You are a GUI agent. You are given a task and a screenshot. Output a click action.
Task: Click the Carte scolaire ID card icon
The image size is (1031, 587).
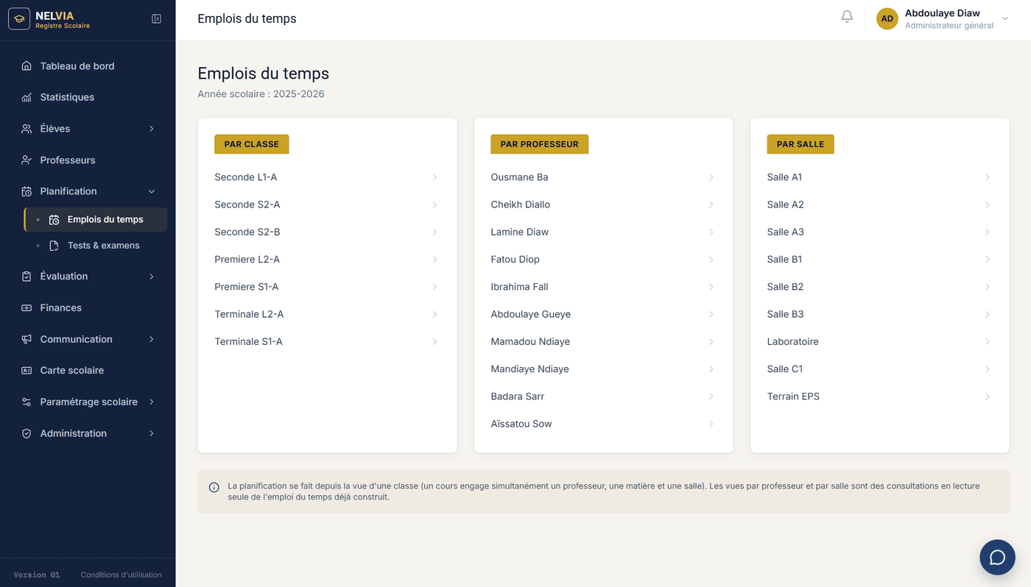click(x=27, y=371)
